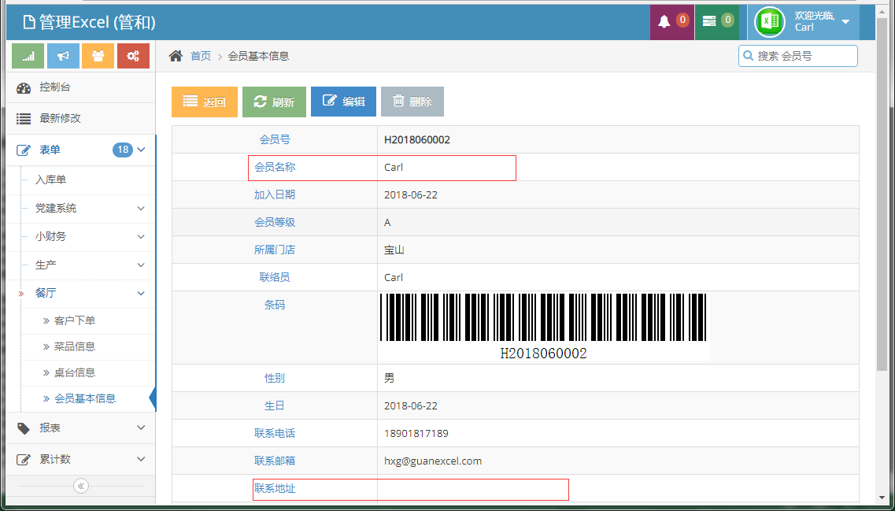
Task: Click the email hxg@guanexcel.com
Action: pyautogui.click(x=433, y=461)
